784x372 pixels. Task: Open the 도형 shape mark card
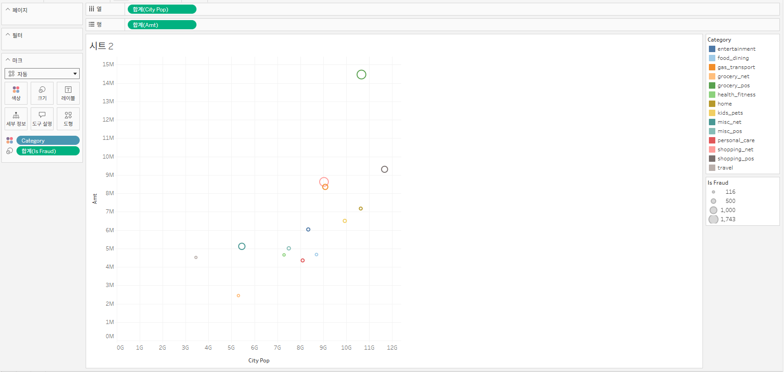68,119
